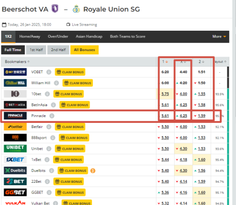Click the Royale Union SG crest icon
Viewport: 236px width, 205px height.
pos(76,9)
